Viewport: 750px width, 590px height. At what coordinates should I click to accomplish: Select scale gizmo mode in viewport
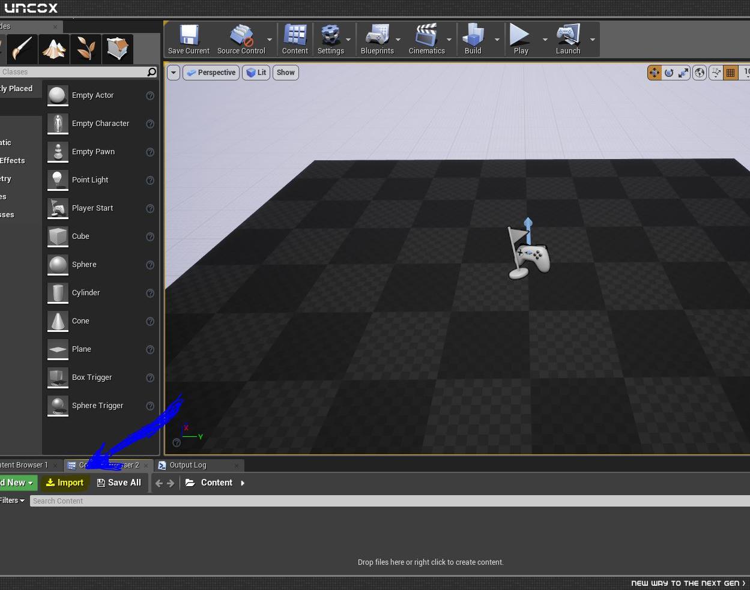pyautogui.click(x=683, y=73)
